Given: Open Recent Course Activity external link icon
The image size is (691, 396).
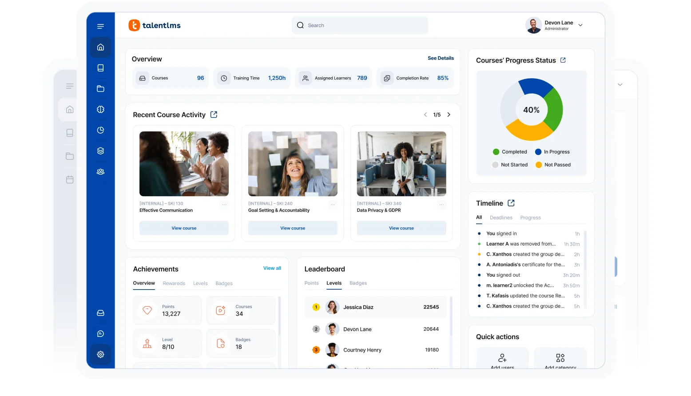Looking at the screenshot, I should (x=214, y=115).
